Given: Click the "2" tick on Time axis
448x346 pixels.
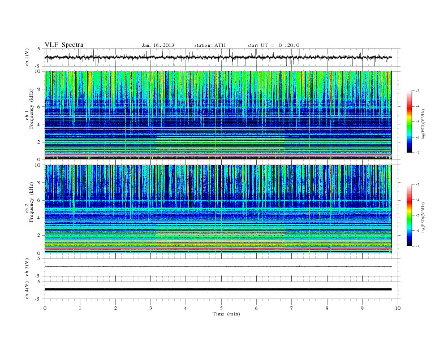Looking at the screenshot, I should point(115,308).
